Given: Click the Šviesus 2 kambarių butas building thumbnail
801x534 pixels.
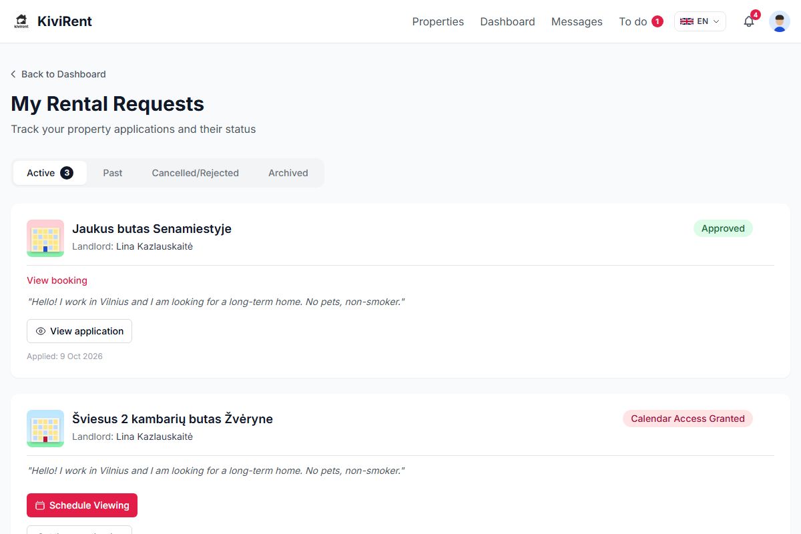Looking at the screenshot, I should [x=45, y=429].
